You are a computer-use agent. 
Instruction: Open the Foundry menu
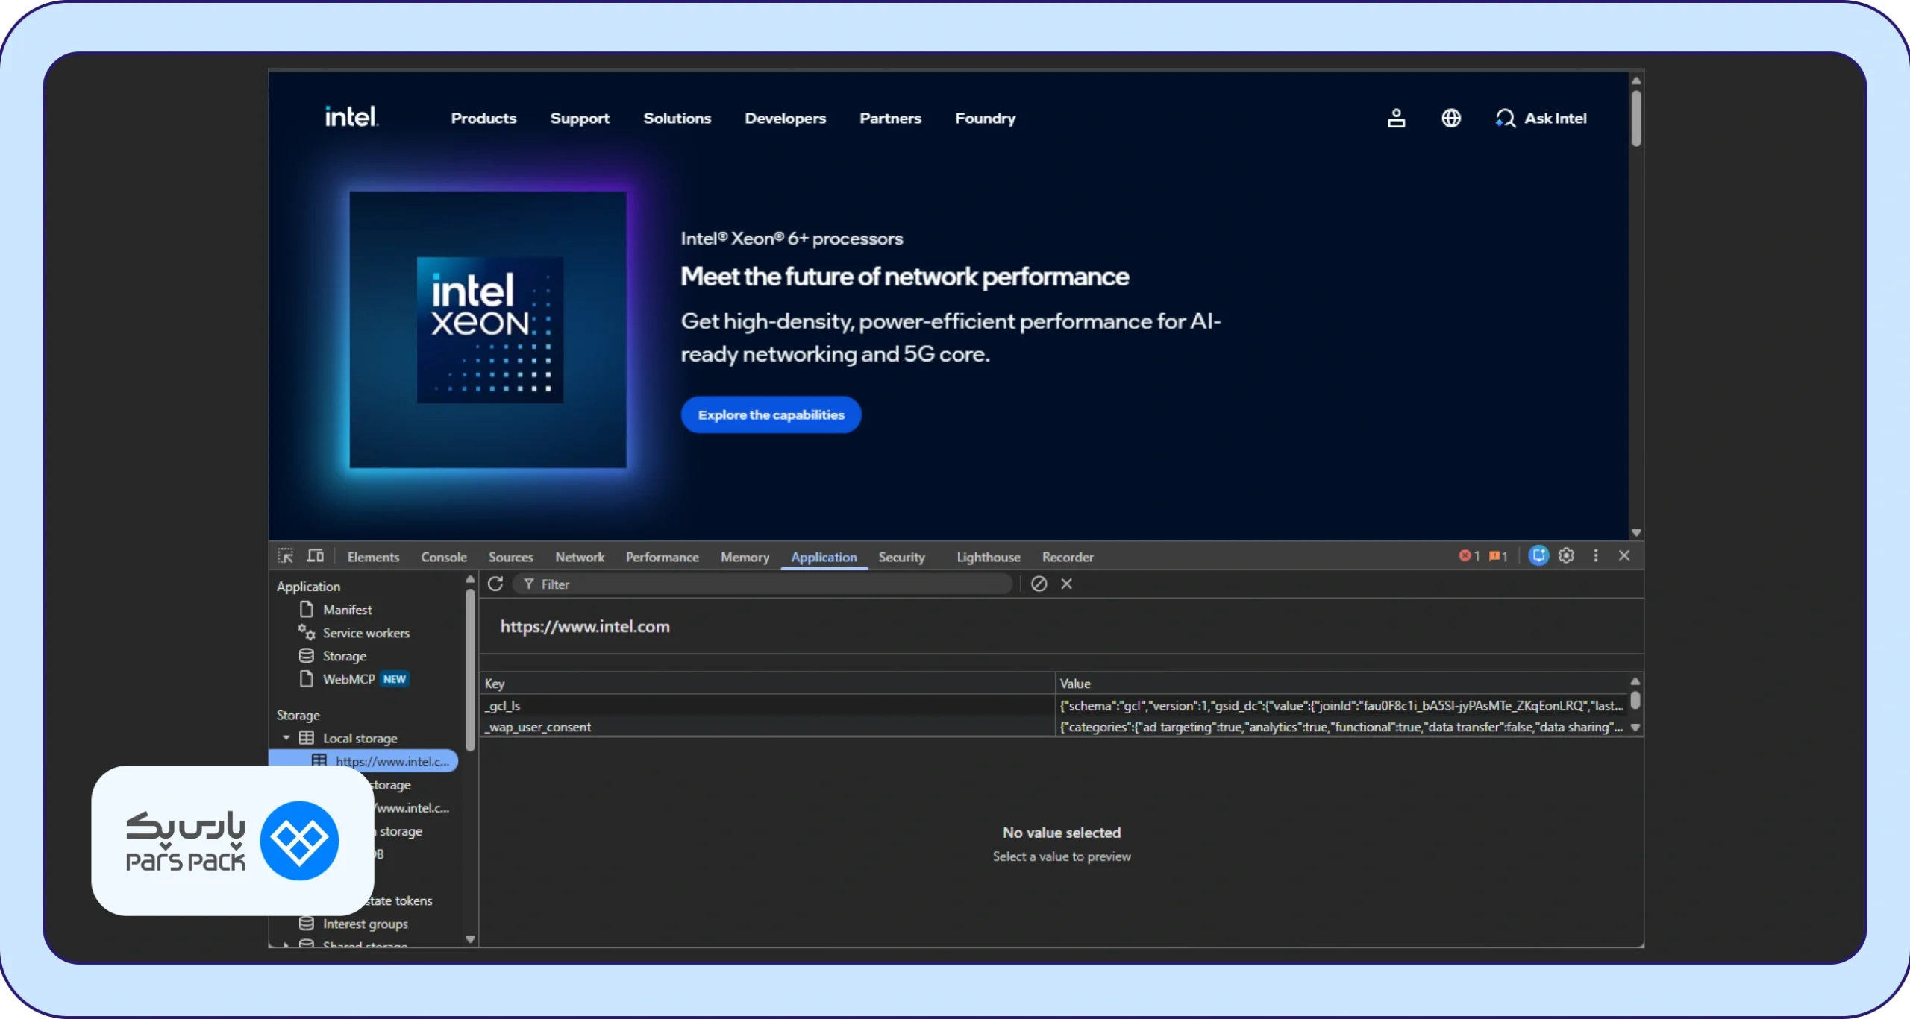[985, 118]
